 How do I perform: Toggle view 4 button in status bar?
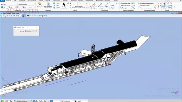39,101
